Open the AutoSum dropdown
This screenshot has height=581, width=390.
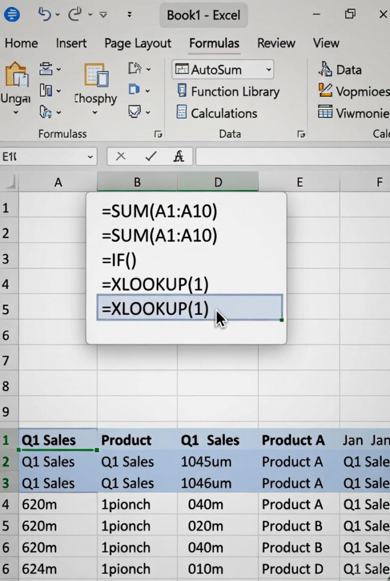pos(269,70)
